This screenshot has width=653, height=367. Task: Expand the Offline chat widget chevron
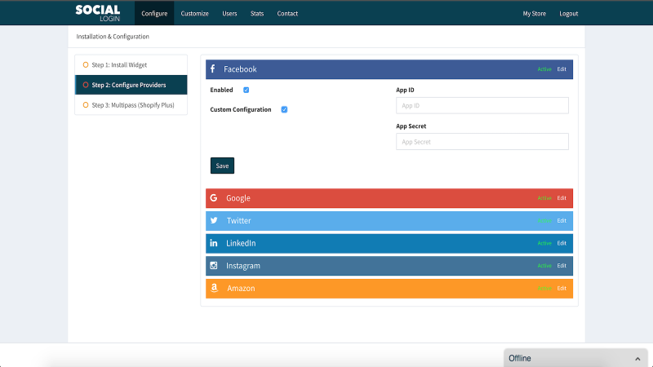tap(637, 359)
